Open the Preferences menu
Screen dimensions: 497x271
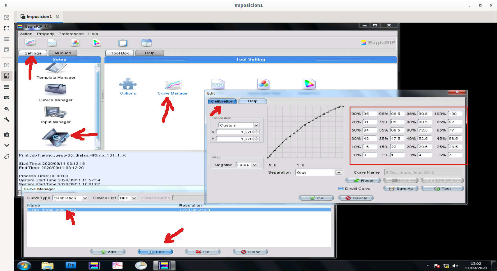71,34
